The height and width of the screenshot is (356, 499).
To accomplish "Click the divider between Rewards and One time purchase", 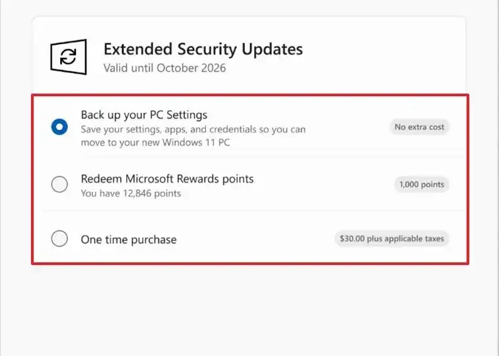I will (250, 212).
